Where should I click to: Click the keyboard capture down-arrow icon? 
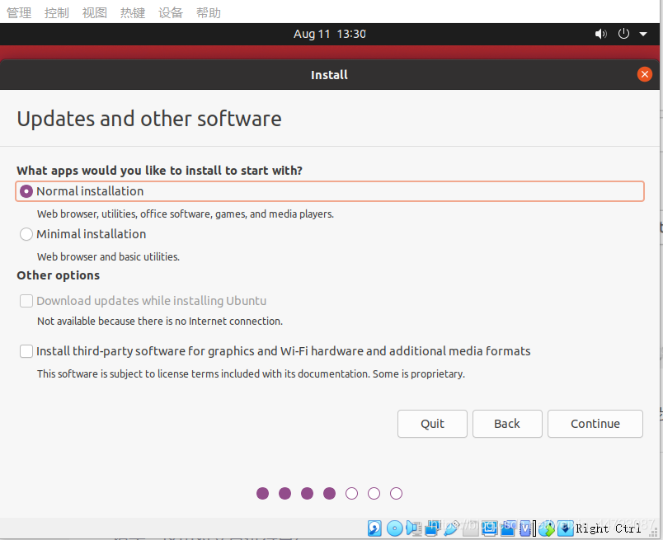tap(566, 528)
